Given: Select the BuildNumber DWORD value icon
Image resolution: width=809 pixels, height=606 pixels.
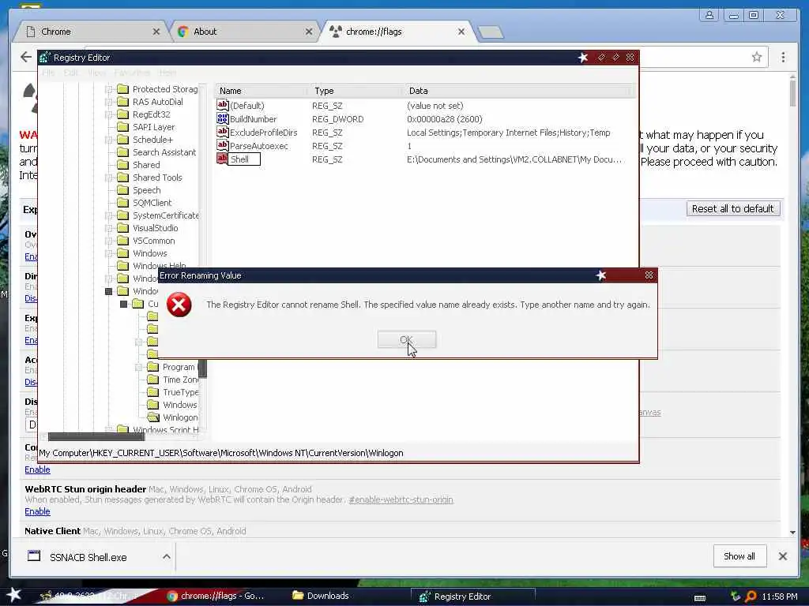Looking at the screenshot, I should [222, 118].
